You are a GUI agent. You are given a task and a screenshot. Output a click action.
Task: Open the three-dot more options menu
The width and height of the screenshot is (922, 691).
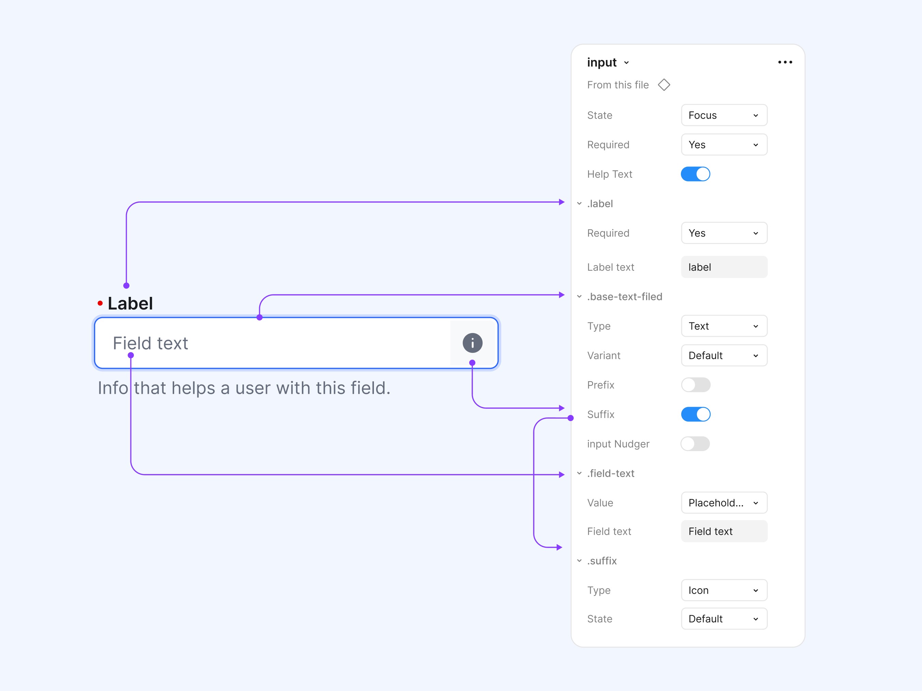pos(785,62)
